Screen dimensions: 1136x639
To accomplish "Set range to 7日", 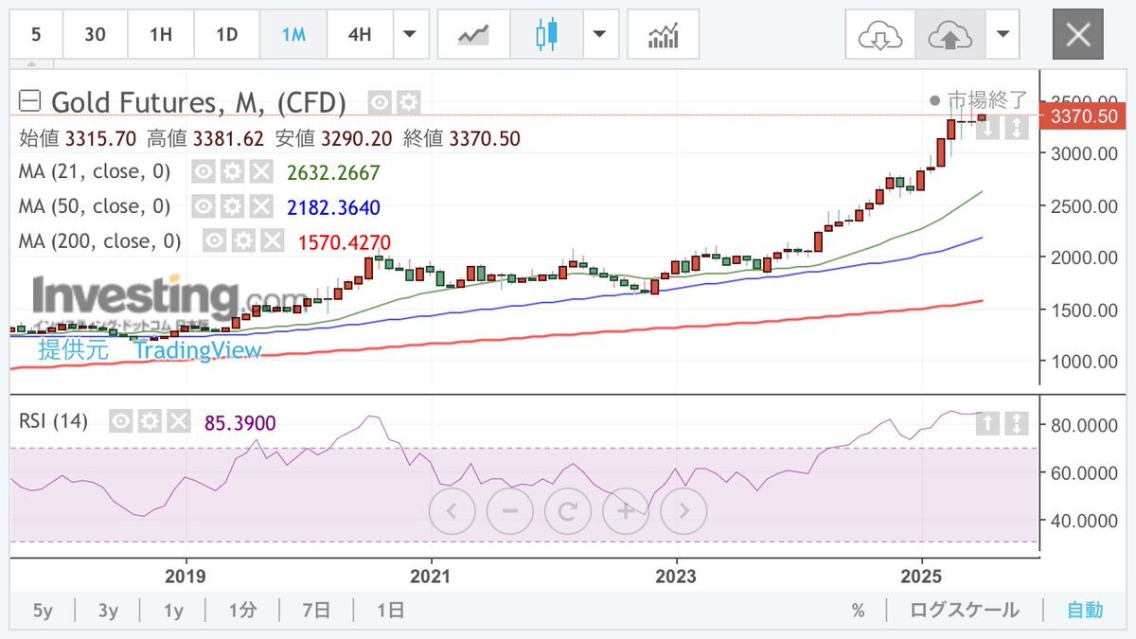I will (316, 611).
